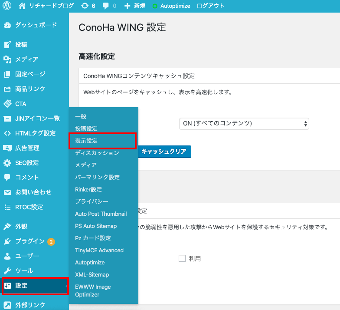Viewport: 340px width, 310px height.
Task: Click the キャッシュクリア button
Action: [164, 152]
